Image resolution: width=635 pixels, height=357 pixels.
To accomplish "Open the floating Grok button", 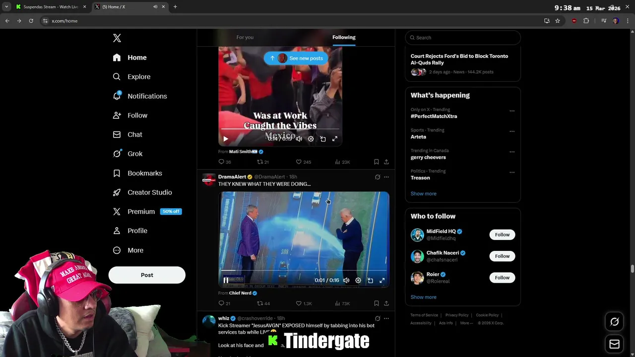I will click(x=614, y=322).
